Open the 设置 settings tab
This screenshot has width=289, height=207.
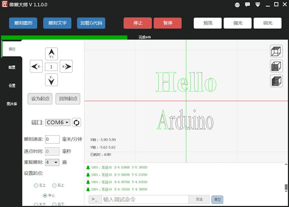tap(12, 86)
